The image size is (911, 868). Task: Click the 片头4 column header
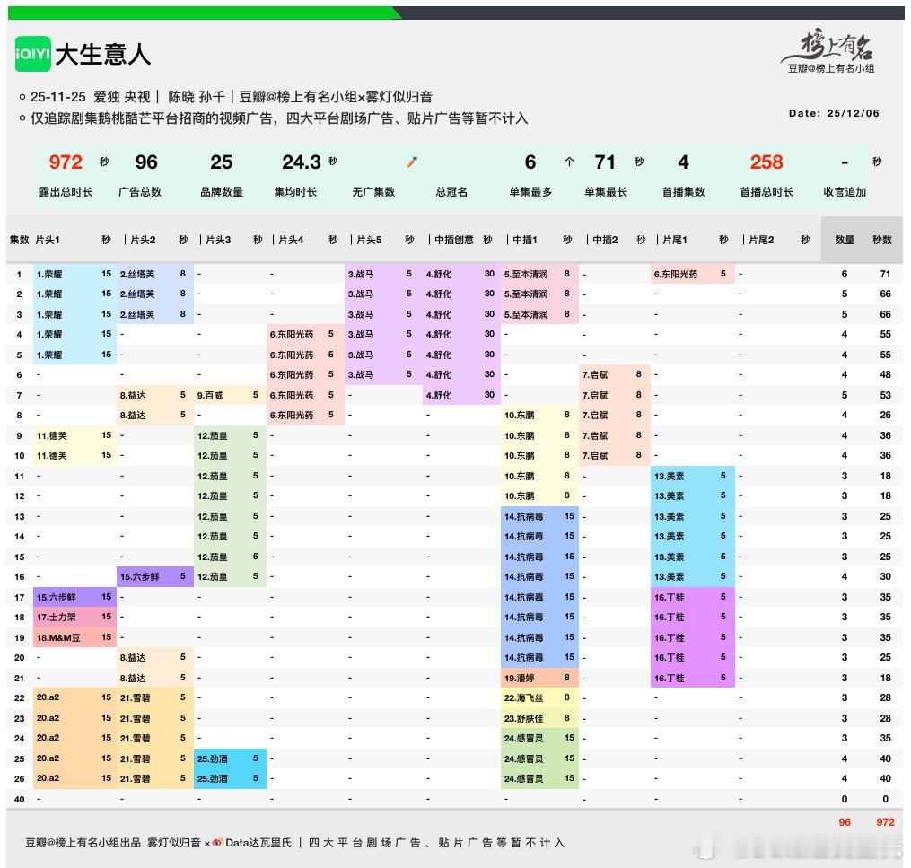(291, 240)
